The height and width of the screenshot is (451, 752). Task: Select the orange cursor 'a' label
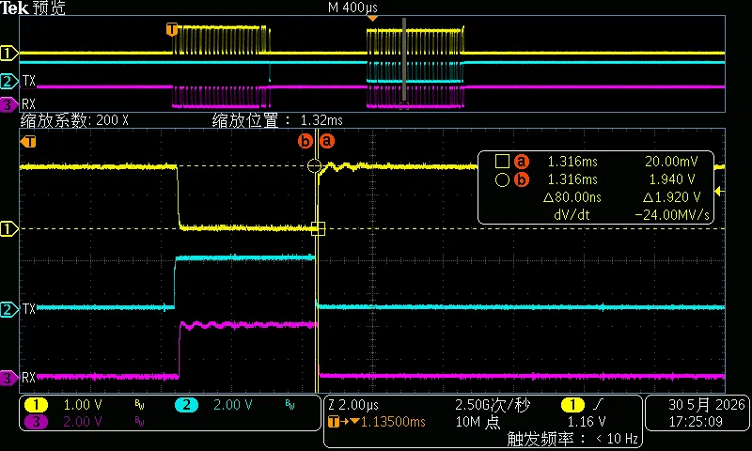pos(327,141)
